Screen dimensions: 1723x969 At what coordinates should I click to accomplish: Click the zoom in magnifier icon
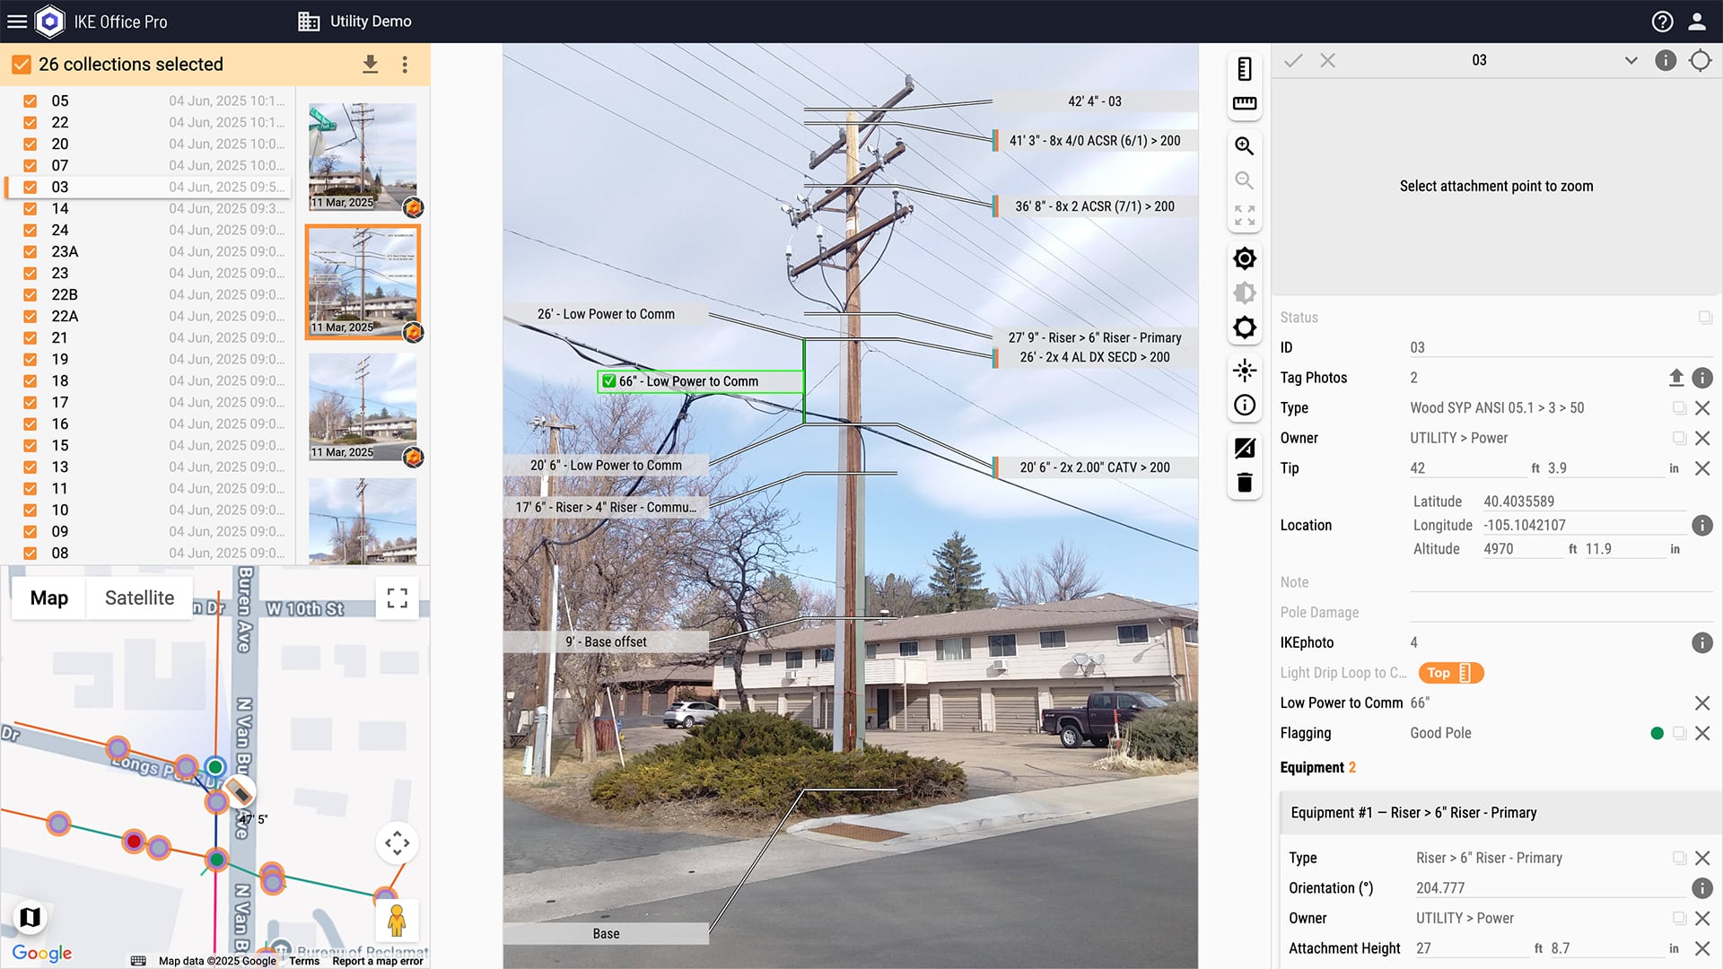1245,146
